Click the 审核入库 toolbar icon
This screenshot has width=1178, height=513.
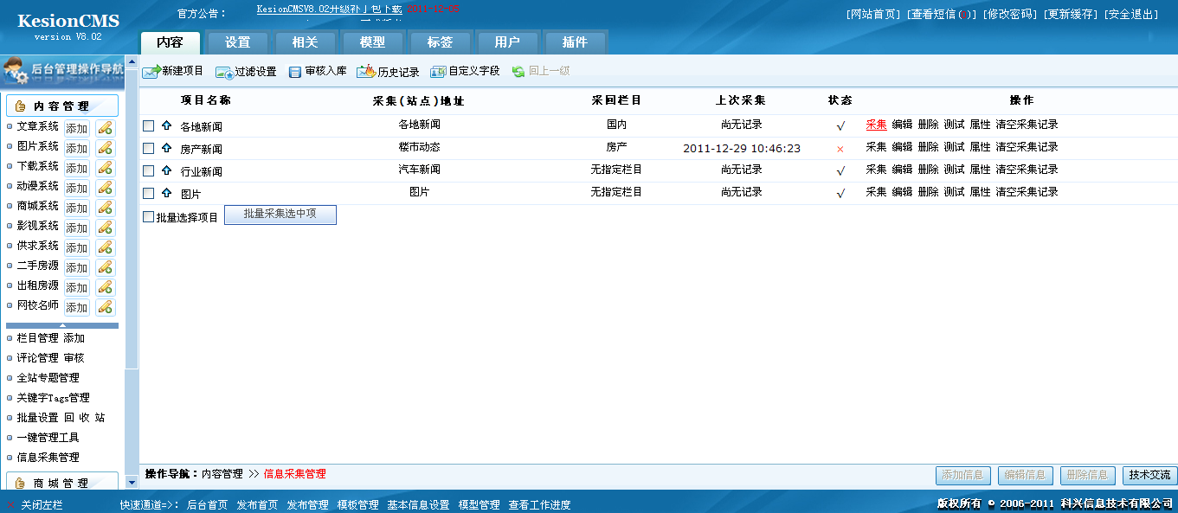(295, 72)
